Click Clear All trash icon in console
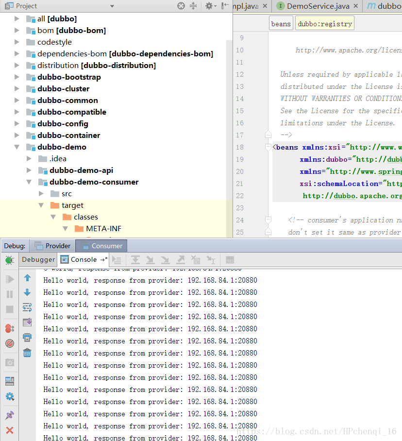Image resolution: width=402 pixels, height=441 pixels. [27, 353]
